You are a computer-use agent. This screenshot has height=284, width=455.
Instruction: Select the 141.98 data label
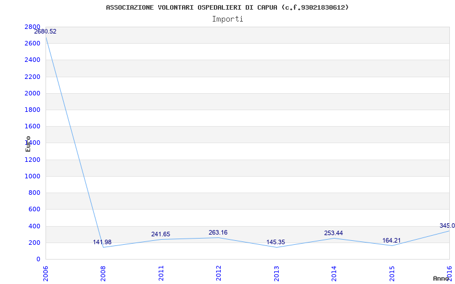coord(102,243)
